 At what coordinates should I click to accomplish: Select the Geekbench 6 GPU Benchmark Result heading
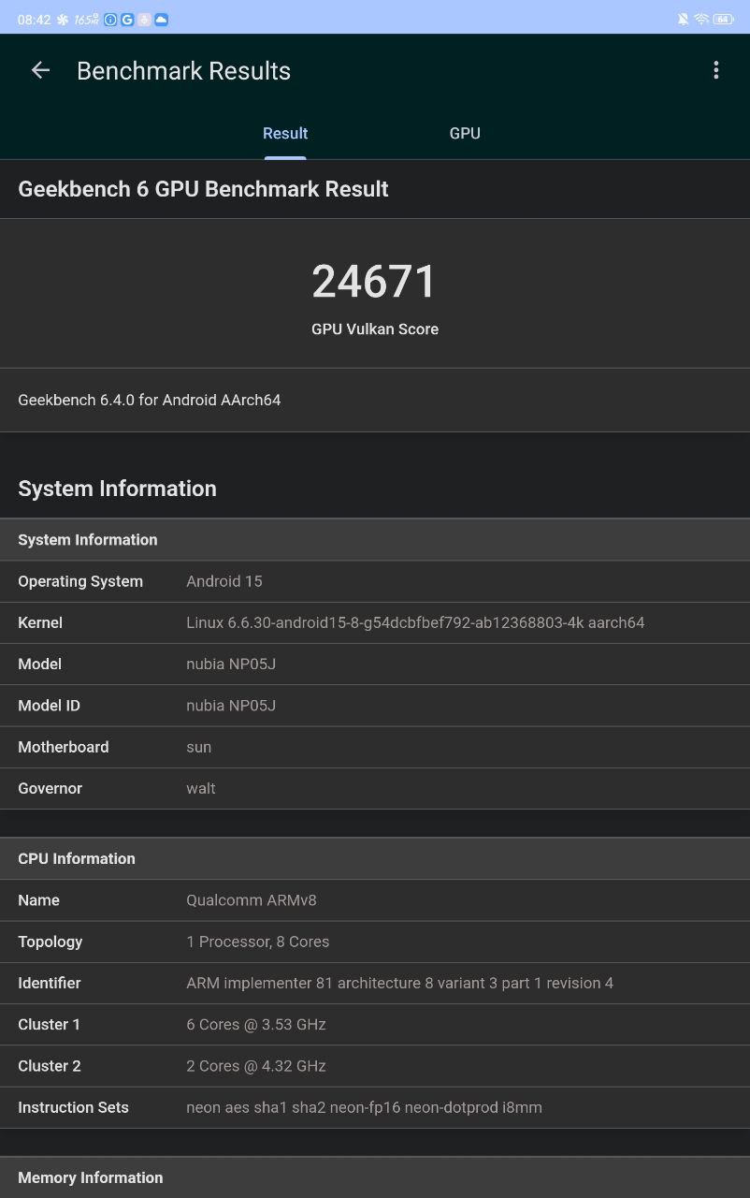203,189
